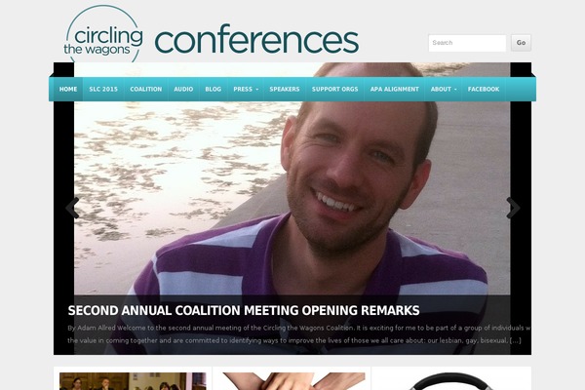Image resolution: width=585 pixels, height=390 pixels.
Task: Focus the Search input field
Action: click(467, 43)
